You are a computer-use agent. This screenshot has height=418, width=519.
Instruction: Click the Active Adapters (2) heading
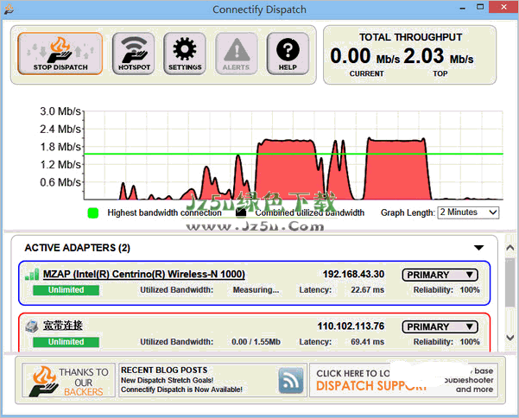(x=77, y=248)
